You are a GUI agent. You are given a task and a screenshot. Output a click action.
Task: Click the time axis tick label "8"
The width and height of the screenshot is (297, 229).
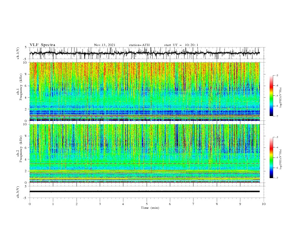coord(217,204)
